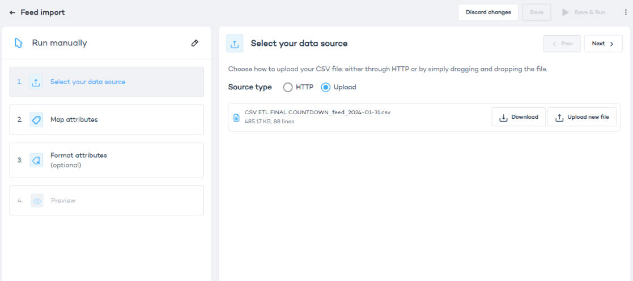The height and width of the screenshot is (281, 633).
Task: Click the eye icon for Preview step
Action: [37, 201]
